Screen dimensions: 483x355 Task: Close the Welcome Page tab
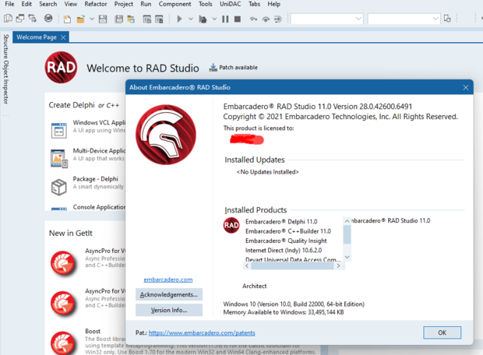[63, 37]
